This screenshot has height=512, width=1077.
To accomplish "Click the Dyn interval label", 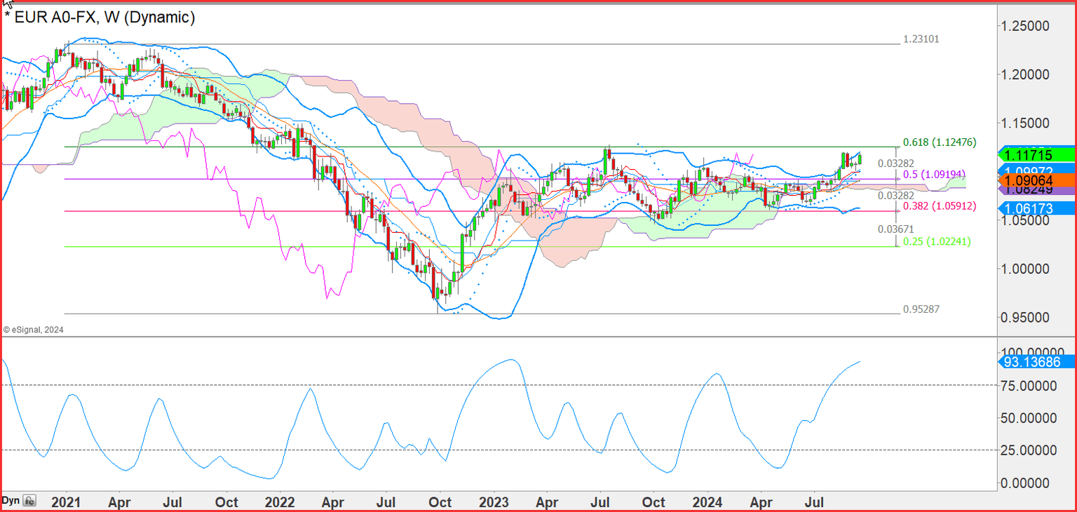I will pyautogui.click(x=10, y=501).
